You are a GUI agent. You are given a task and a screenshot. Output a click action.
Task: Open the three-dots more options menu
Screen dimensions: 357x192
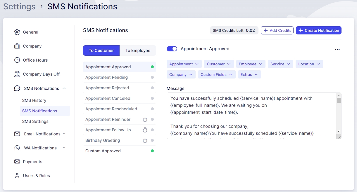pos(337,49)
